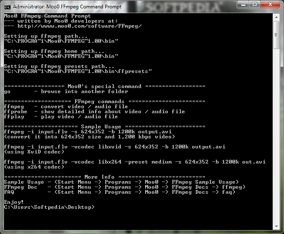Click the '(using x264 codec)' note
This screenshot has height=234, width=284.
coord(34,167)
